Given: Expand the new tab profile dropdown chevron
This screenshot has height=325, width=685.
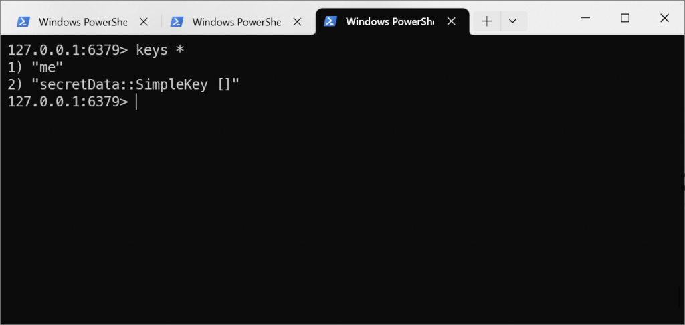Looking at the screenshot, I should (x=513, y=21).
